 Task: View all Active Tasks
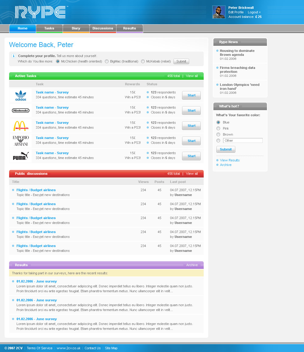[192, 76]
